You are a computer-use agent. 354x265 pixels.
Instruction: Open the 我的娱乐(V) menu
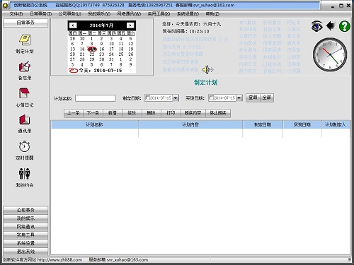[99, 14]
